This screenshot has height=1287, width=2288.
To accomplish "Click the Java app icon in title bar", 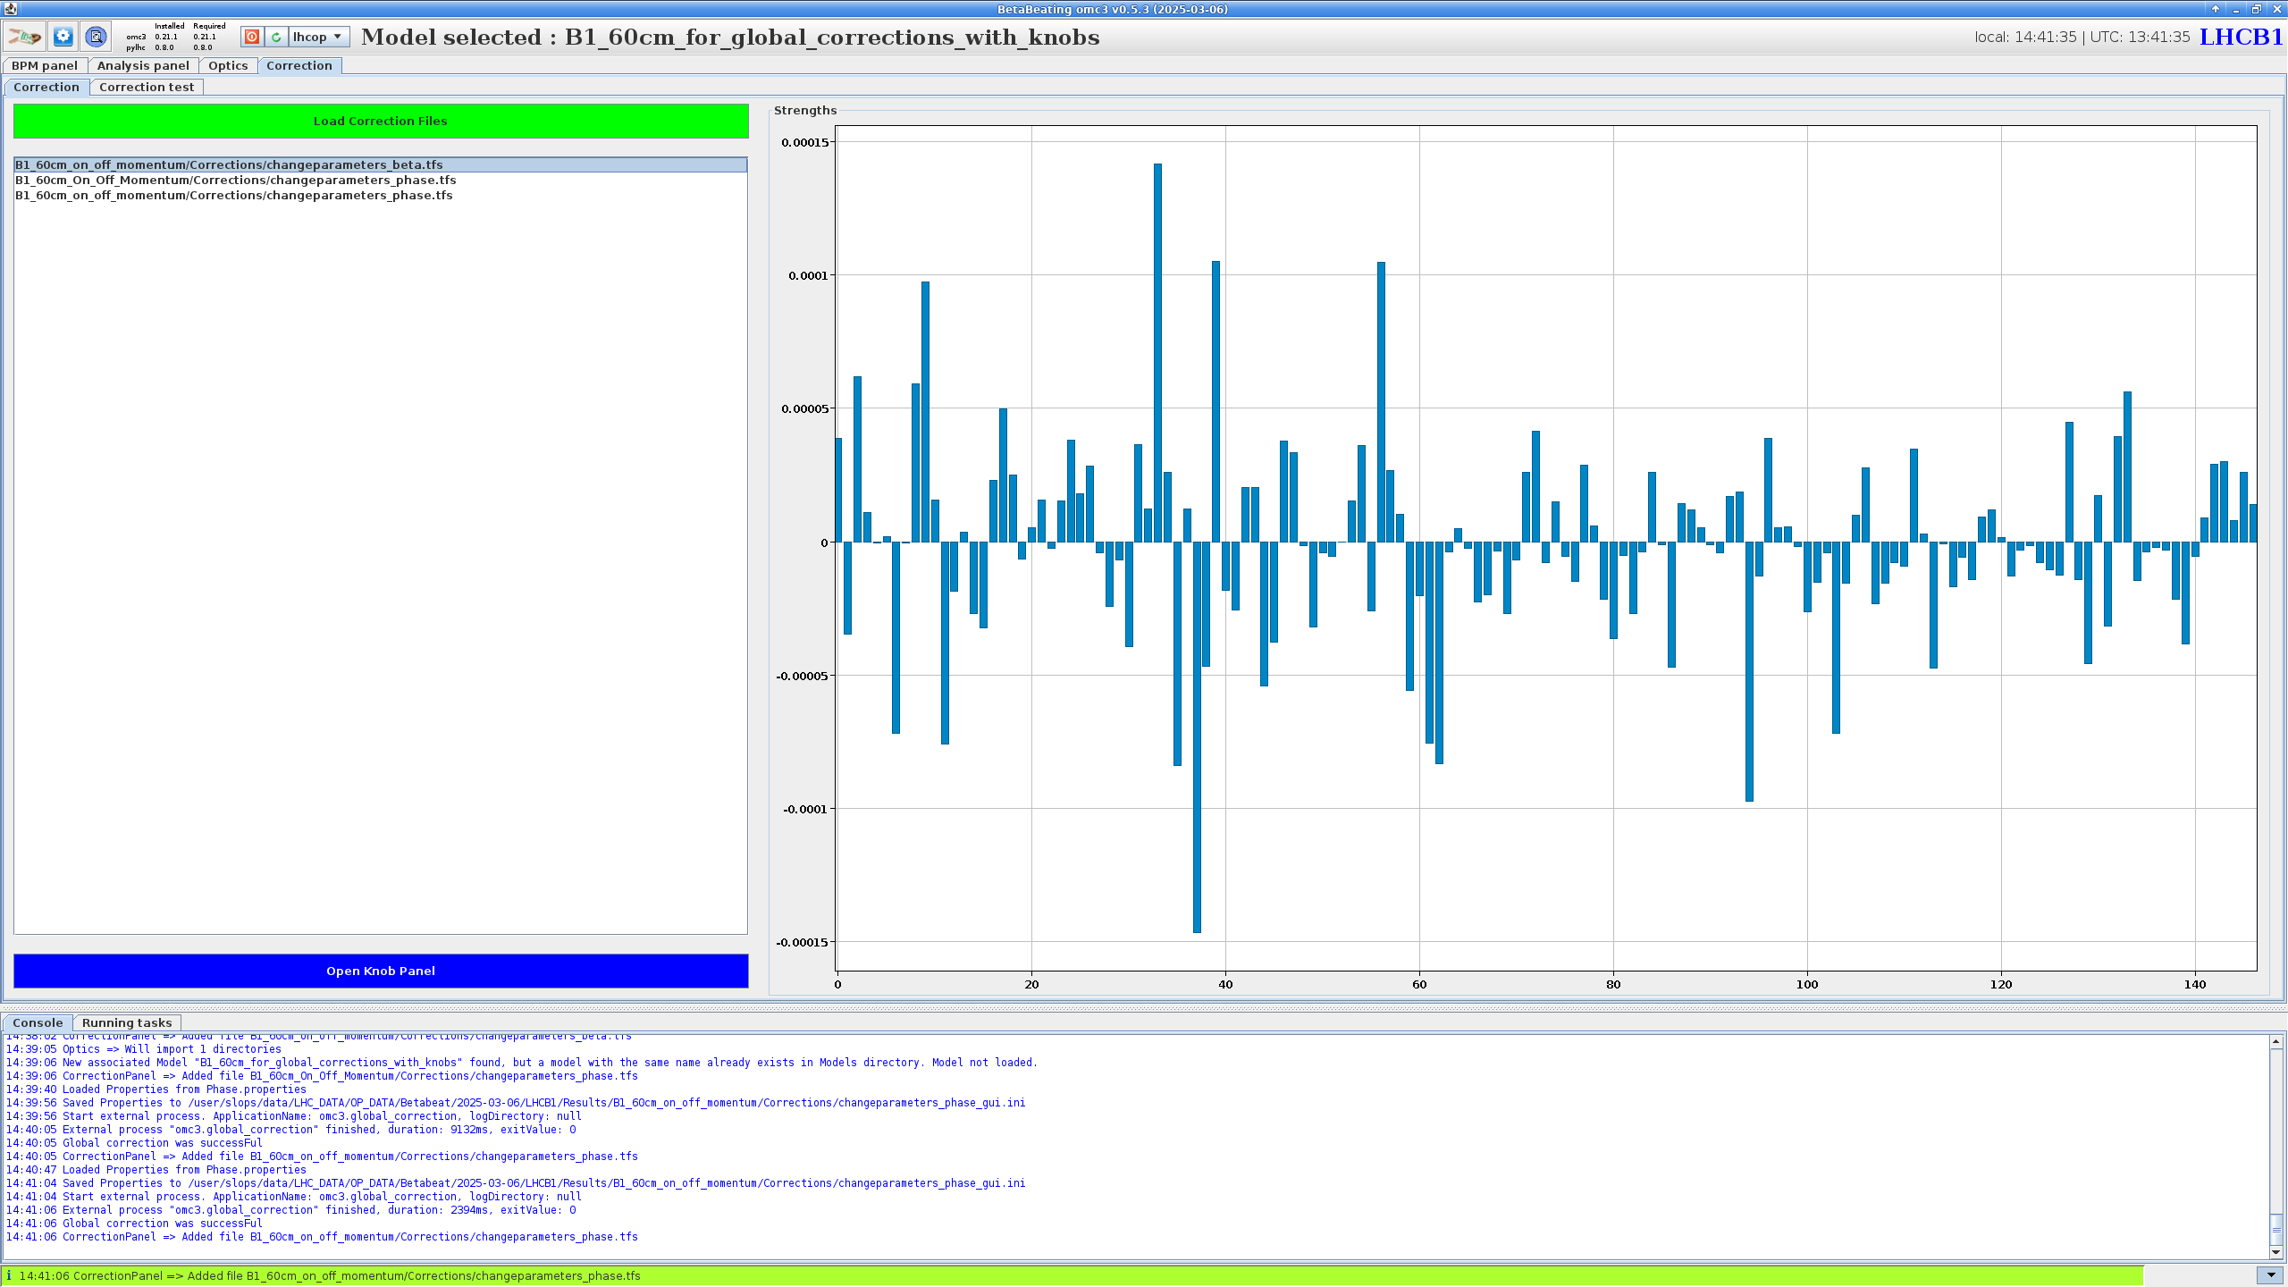I will point(9,9).
